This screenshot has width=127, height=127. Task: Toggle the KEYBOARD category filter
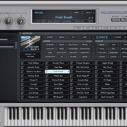(x=50, y=45)
